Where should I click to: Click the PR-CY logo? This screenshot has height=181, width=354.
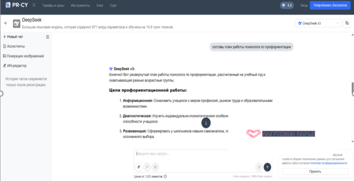[x=17, y=5]
